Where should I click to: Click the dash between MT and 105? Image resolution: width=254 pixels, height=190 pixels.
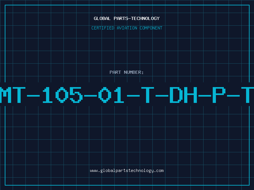point(33,96)
